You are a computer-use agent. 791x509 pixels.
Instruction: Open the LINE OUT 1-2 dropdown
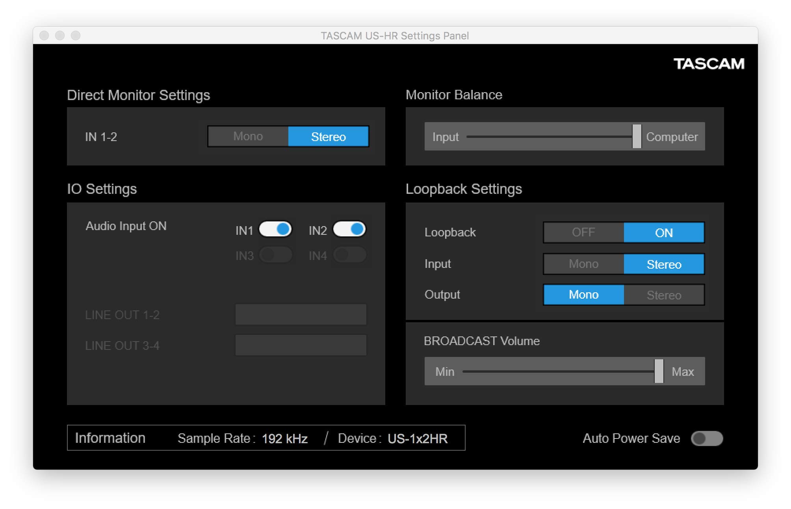pos(301,314)
